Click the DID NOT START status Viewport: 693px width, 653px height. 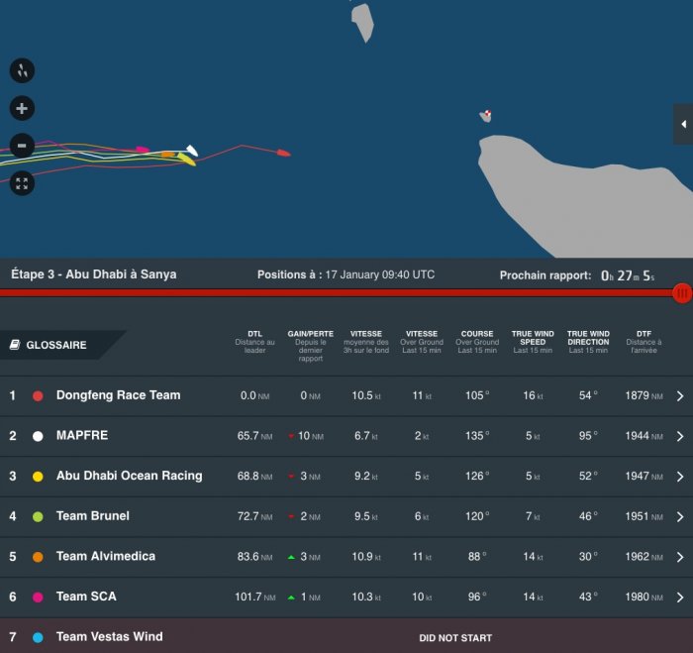455,638
